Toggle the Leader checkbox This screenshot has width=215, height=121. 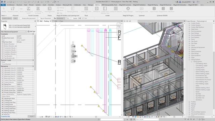click(x=72, y=18)
